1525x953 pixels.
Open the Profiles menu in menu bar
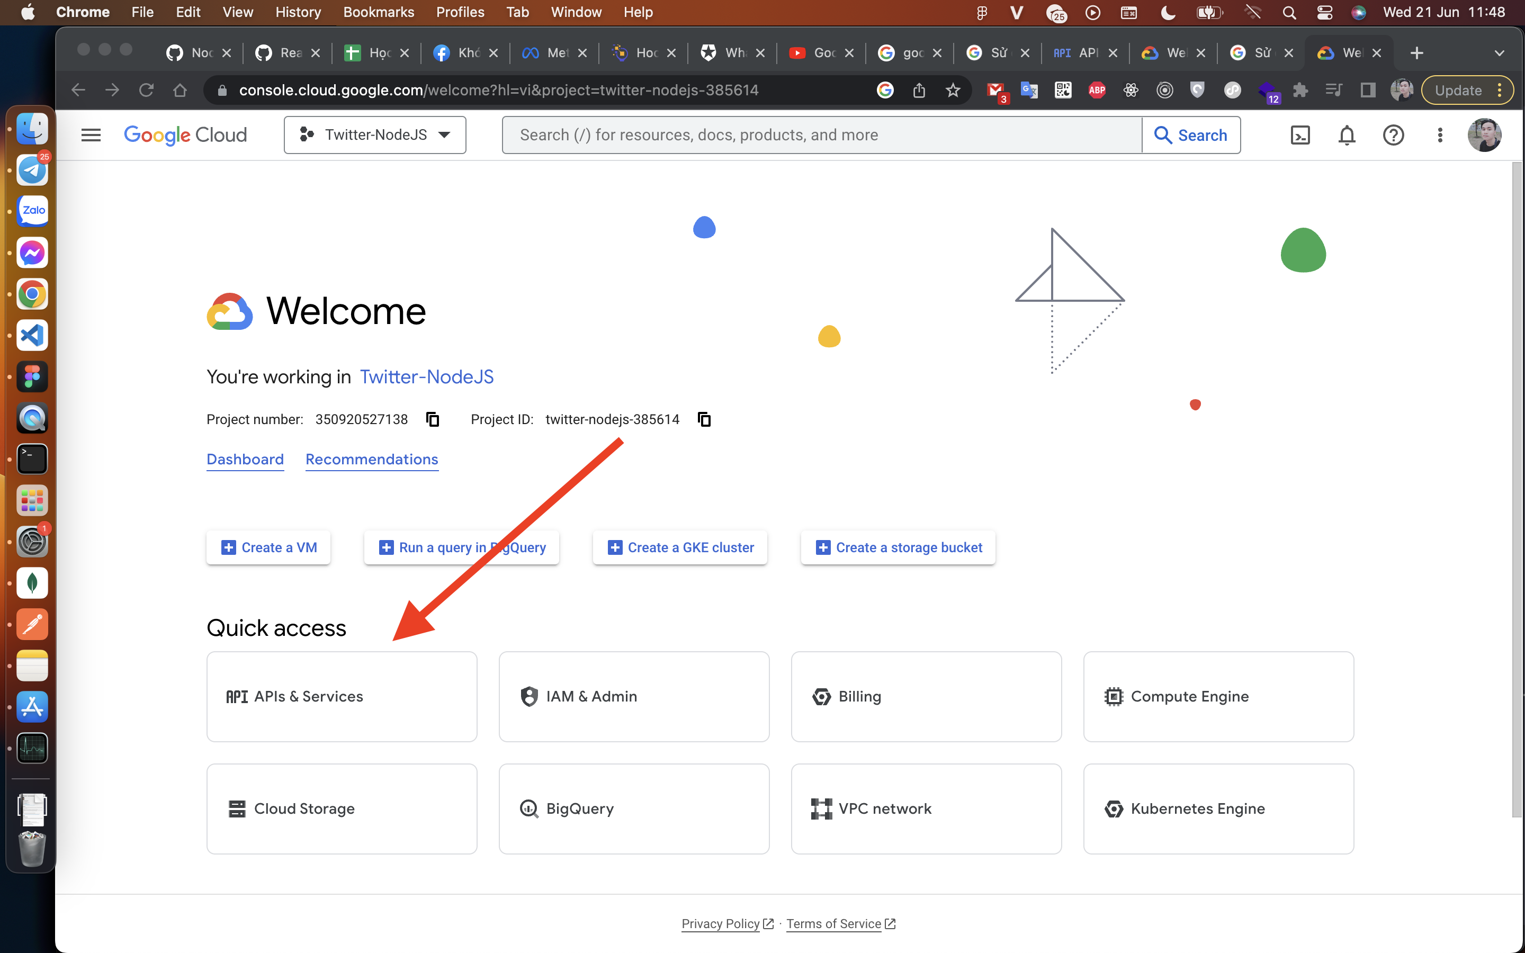(460, 12)
